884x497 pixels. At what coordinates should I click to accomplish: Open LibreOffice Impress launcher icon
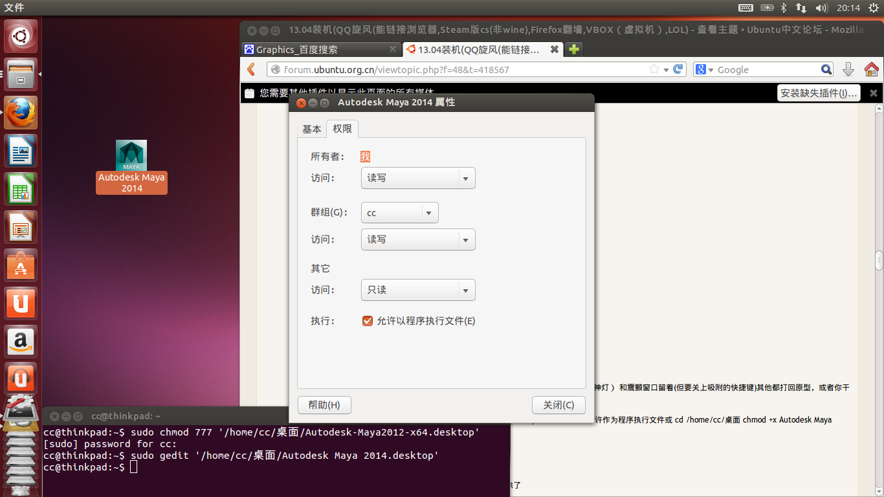(21, 227)
